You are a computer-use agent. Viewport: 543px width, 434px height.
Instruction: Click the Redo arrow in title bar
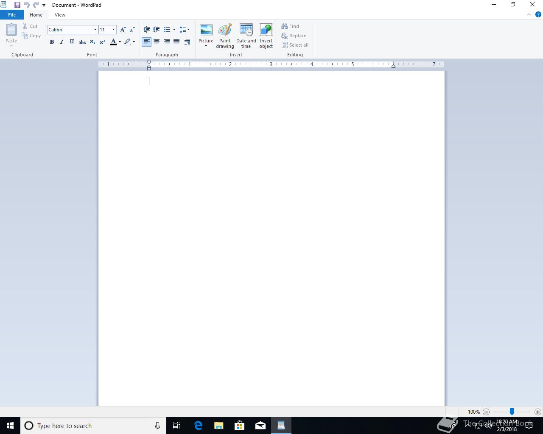[x=36, y=5]
